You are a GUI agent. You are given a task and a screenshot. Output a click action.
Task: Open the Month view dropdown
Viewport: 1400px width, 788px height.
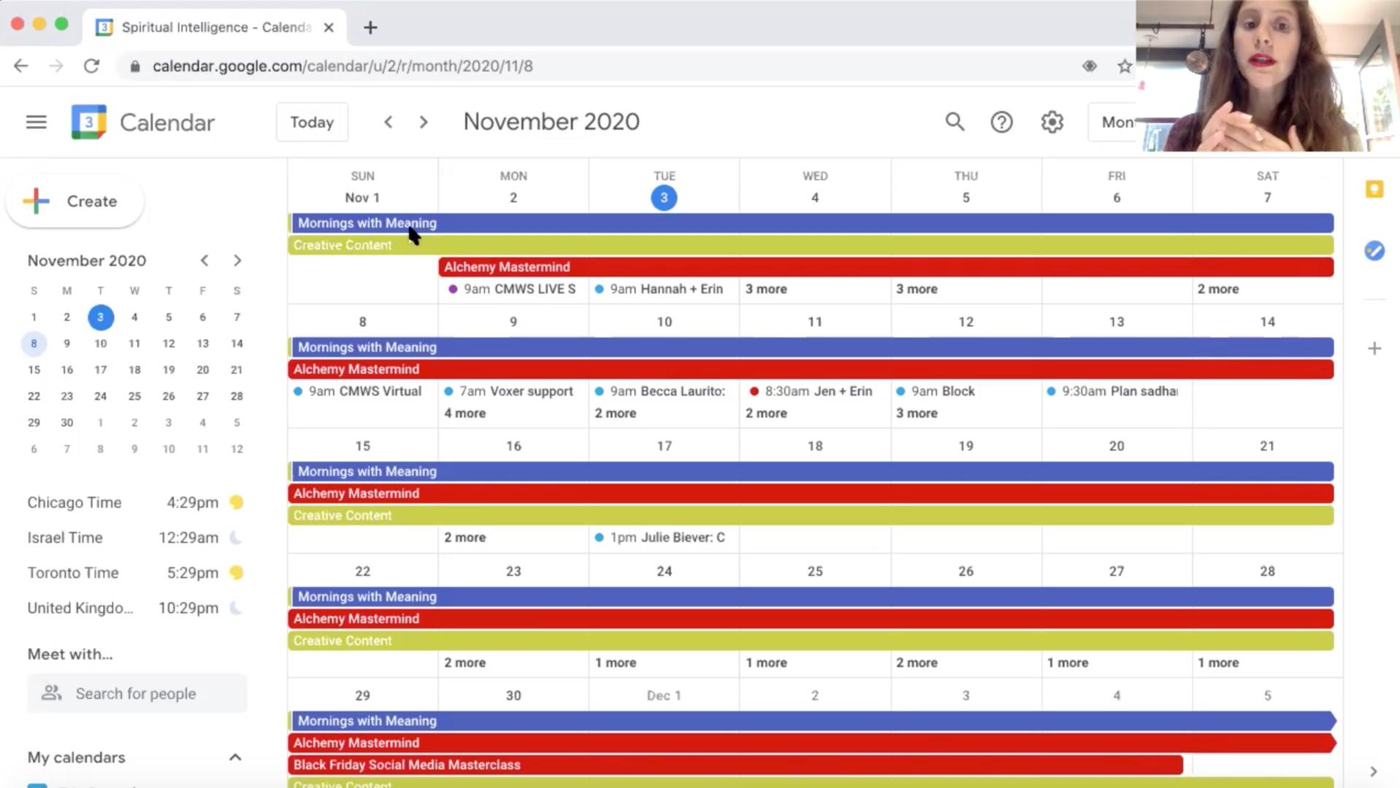pos(1112,122)
